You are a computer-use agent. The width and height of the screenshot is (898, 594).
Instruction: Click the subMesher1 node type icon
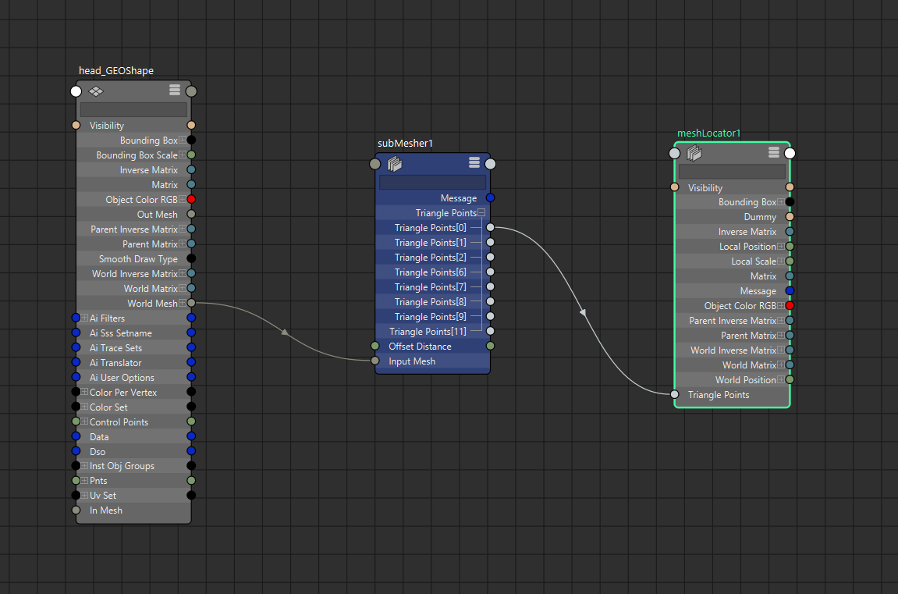tap(395, 164)
